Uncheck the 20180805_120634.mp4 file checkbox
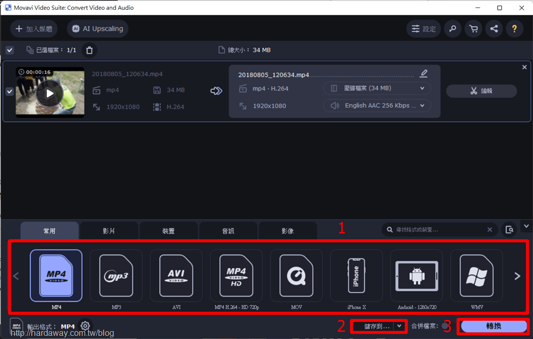 pos(9,92)
